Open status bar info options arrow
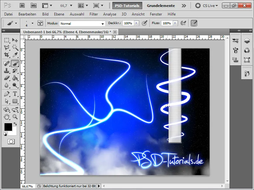The width and height of the screenshot is (254, 190). [x=99, y=186]
